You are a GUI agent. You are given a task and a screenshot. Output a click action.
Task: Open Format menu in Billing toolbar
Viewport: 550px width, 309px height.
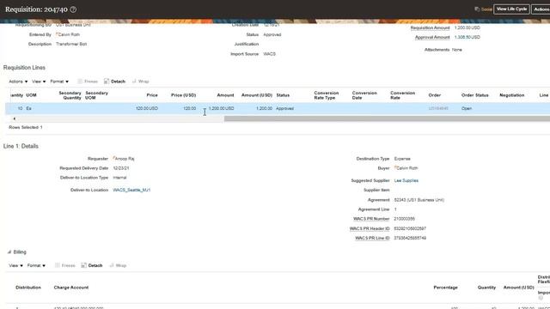36,265
